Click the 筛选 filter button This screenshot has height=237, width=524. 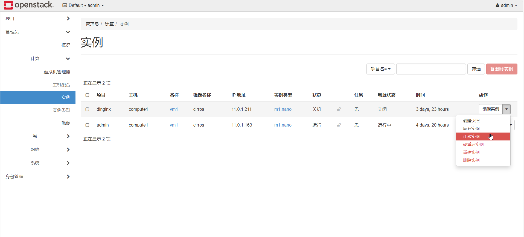[476, 69]
